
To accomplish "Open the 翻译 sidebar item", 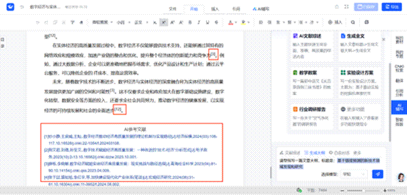I will pyautogui.click(x=399, y=80).
